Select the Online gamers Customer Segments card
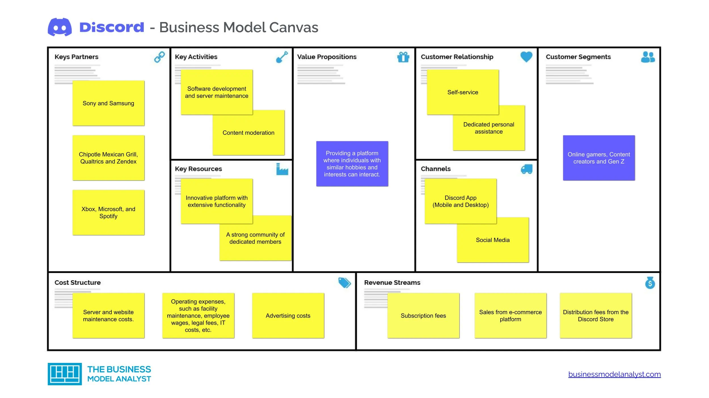 [600, 159]
